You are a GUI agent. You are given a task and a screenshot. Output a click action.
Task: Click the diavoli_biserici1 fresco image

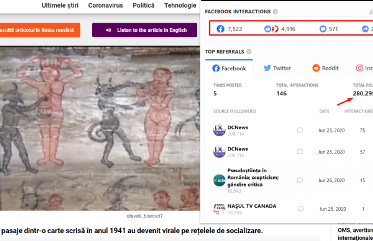(x=100, y=128)
